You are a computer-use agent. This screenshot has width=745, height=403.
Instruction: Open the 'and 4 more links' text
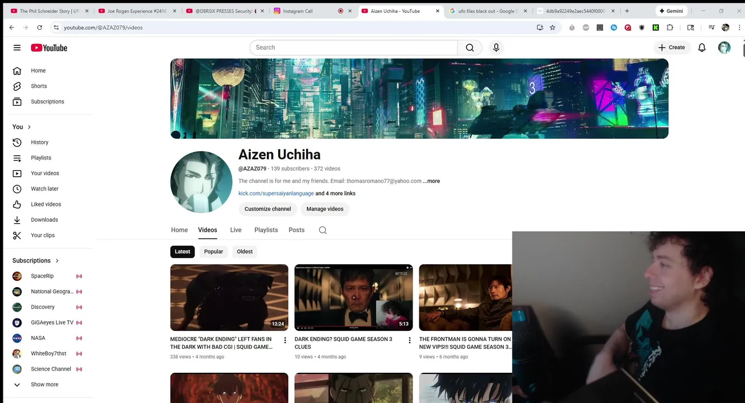click(335, 194)
